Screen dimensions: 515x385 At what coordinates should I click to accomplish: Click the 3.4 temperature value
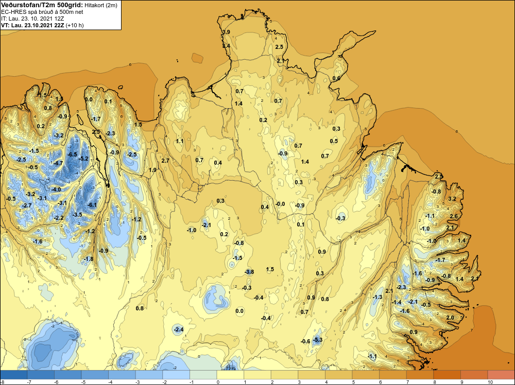coord(226,46)
